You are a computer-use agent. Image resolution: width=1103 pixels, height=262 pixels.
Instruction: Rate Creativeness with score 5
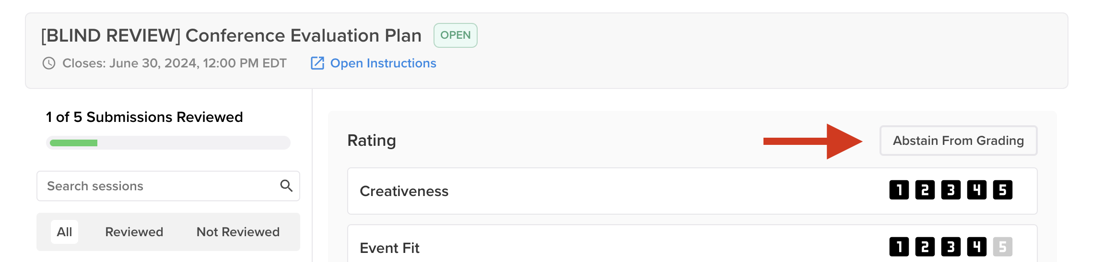[1002, 190]
